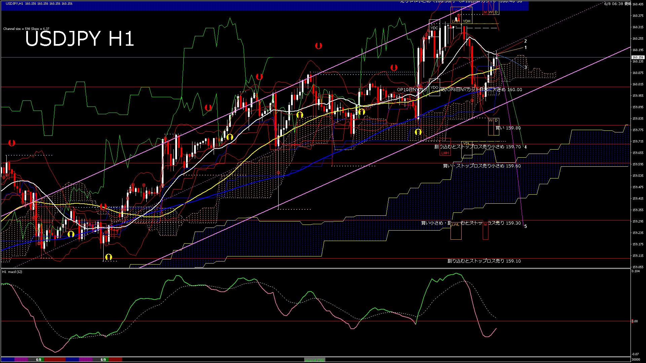Viewport: 646px width, 363px height.
Task: Click the OP NY cut 160.00 label
Action: [460, 90]
